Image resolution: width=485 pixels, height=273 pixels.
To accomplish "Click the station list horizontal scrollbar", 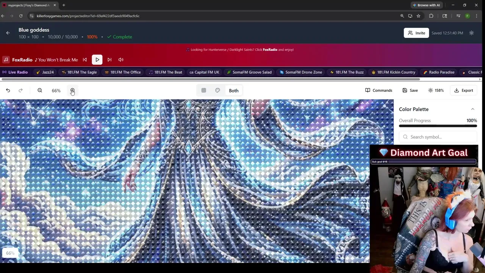I will [211, 79].
